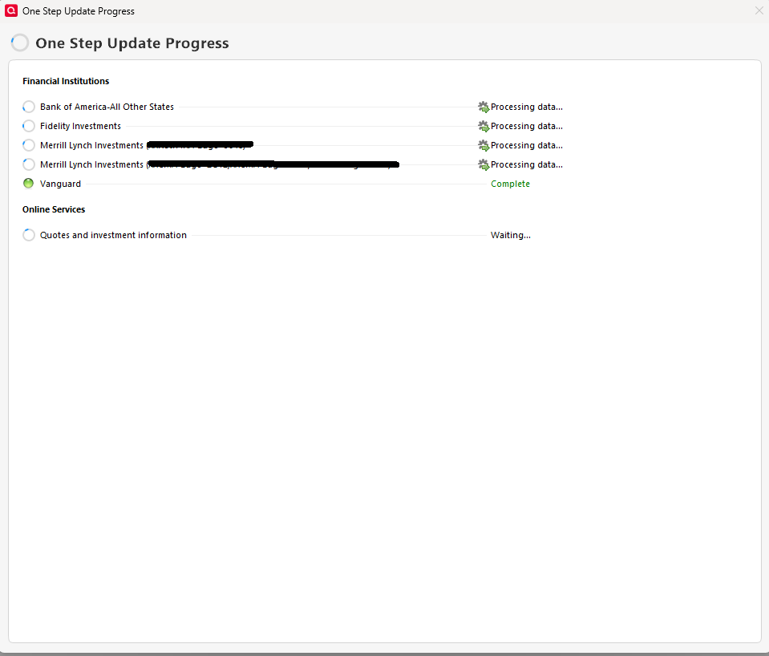Click gear icon on second Merrill Lynch row
The width and height of the screenshot is (769, 656).
coord(484,164)
